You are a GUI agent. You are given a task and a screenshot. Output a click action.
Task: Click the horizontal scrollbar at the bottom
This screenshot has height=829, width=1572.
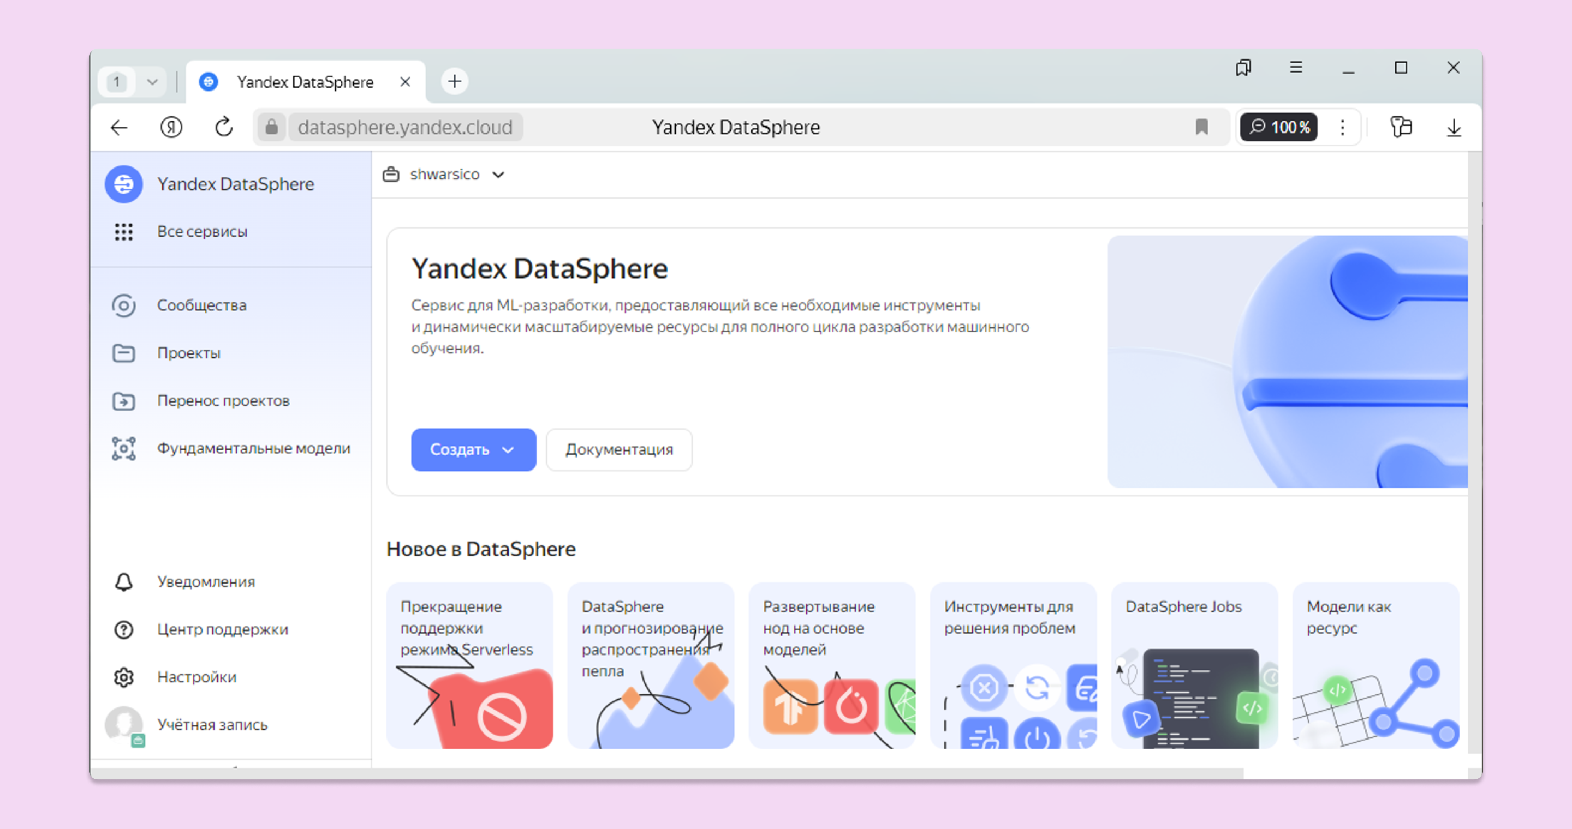click(x=668, y=773)
